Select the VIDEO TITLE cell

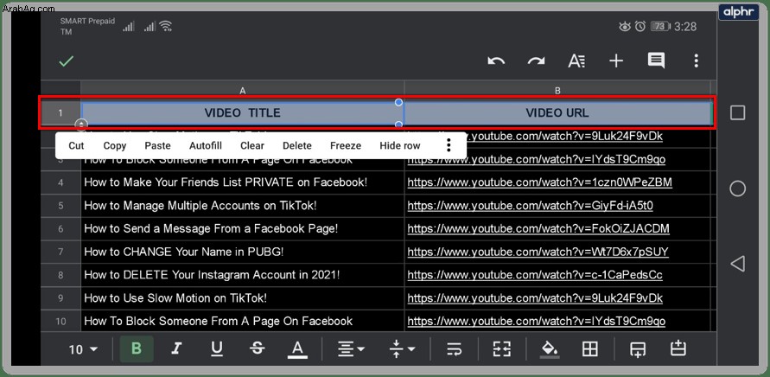click(243, 113)
